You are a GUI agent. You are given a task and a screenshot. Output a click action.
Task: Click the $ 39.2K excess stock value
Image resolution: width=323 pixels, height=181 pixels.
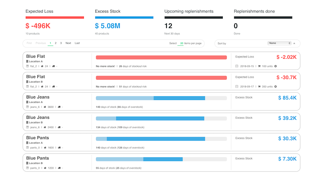287,118
